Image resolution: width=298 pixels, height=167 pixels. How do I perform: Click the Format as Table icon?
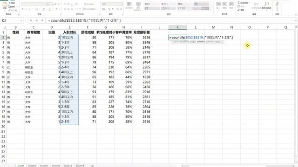[138, 6]
